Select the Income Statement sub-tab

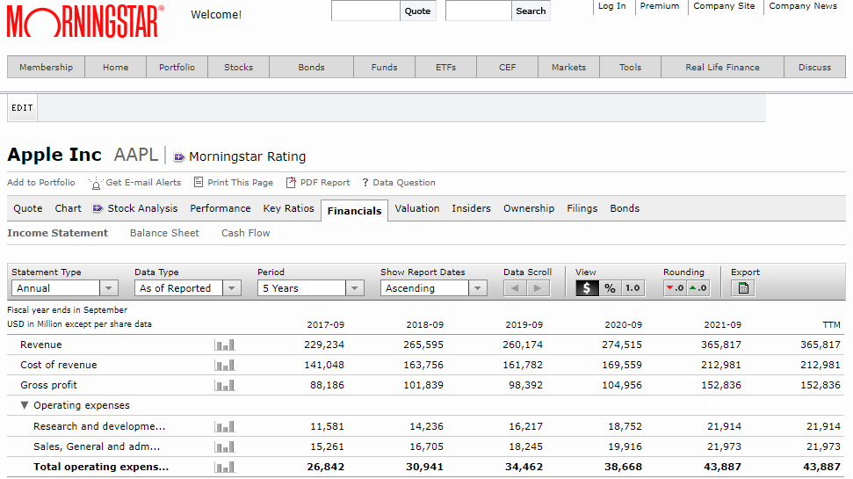point(58,233)
